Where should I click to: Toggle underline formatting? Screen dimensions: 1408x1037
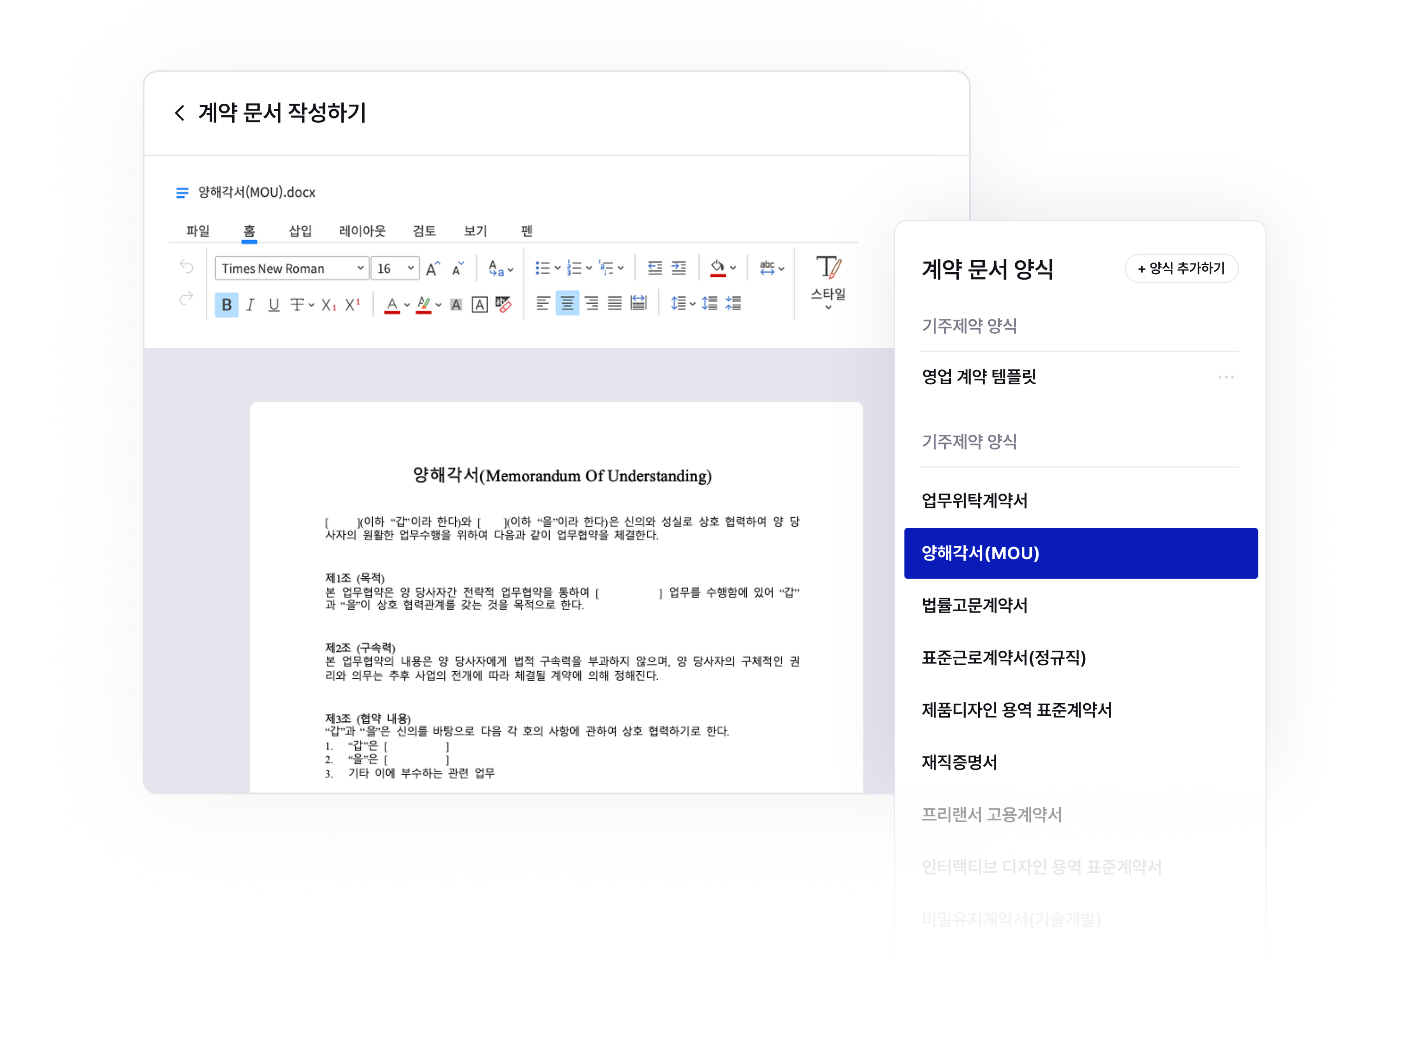point(274,305)
